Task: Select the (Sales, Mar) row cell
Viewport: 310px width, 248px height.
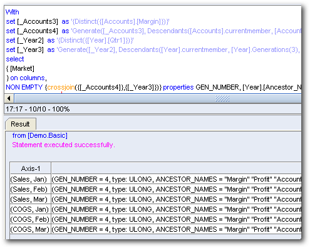Action: coord(31,199)
